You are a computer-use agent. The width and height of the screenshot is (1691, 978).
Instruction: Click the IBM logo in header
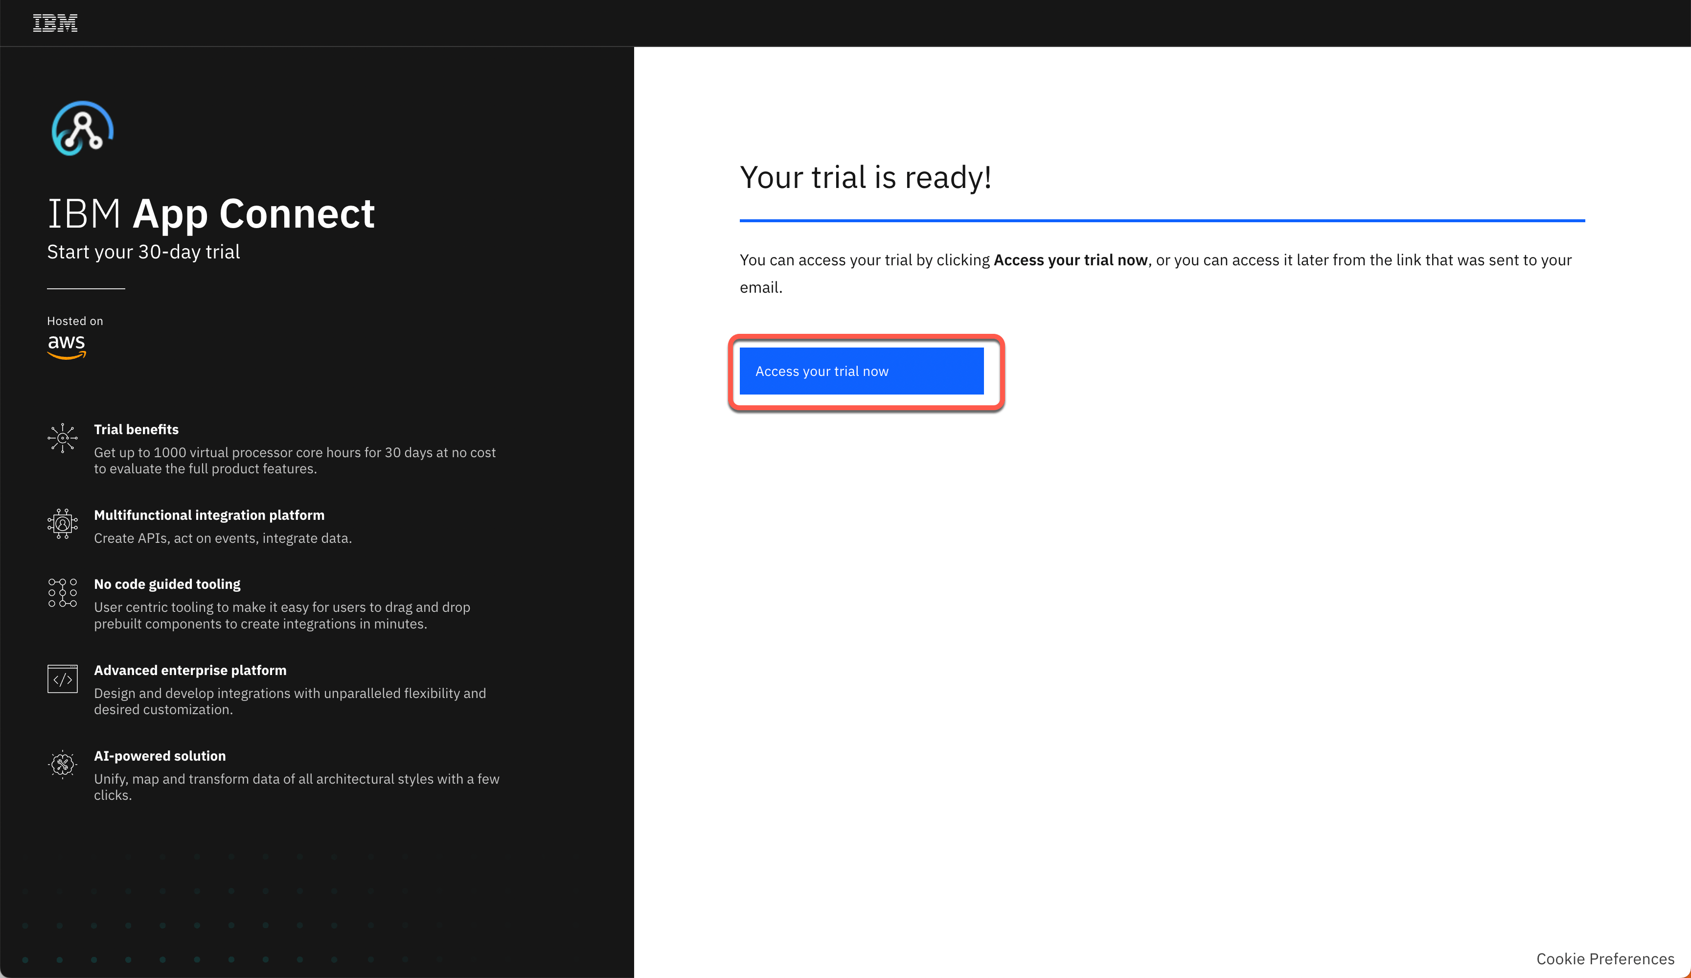click(55, 23)
